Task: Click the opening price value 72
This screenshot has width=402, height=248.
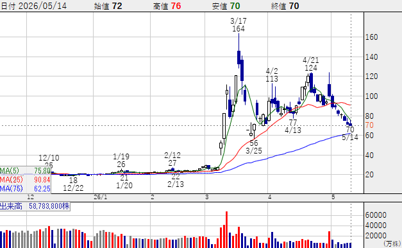Action: click(x=117, y=6)
